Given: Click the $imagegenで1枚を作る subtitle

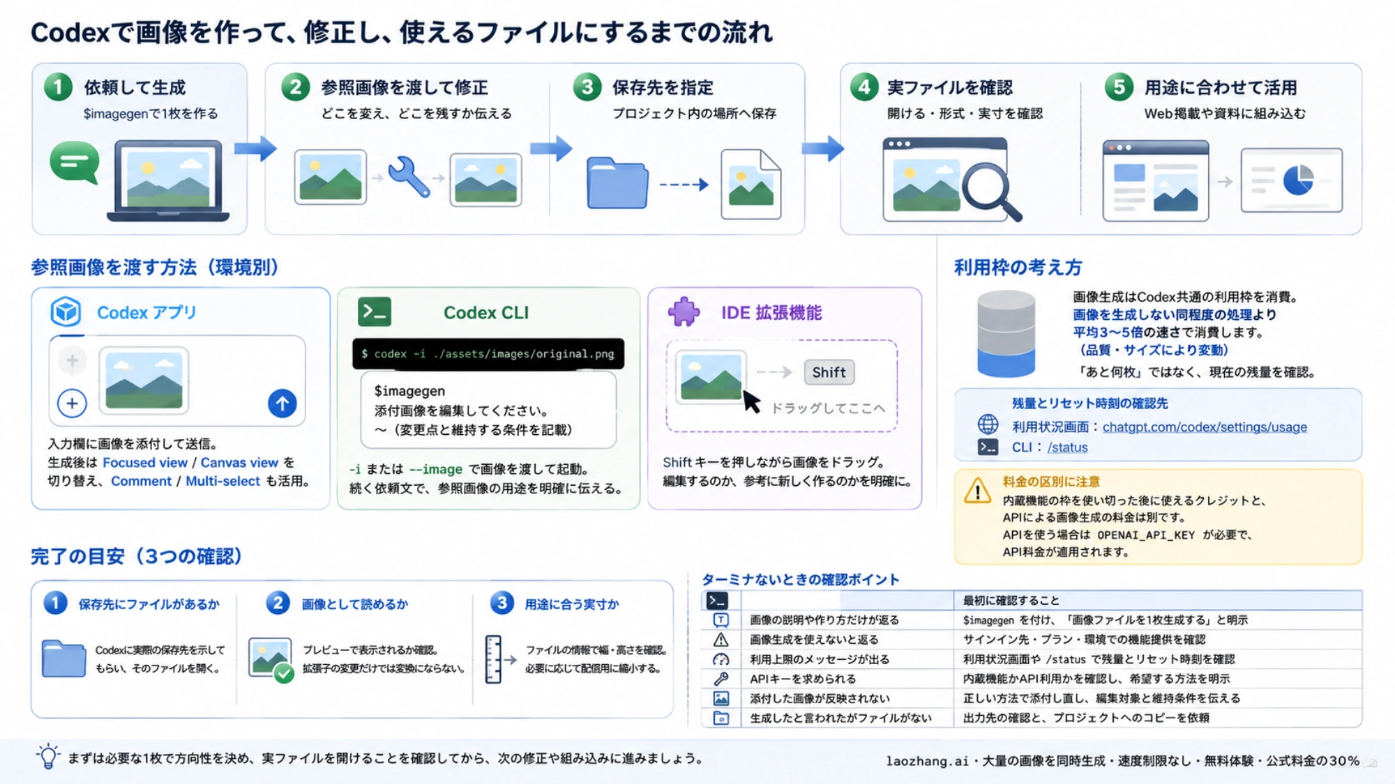Looking at the screenshot, I should (x=151, y=114).
